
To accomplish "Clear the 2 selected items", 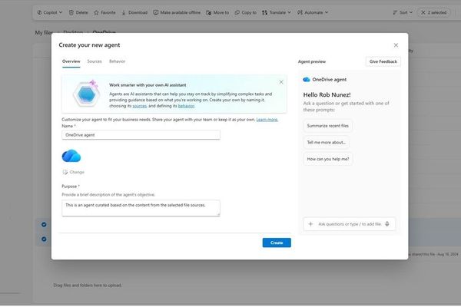I will click(433, 12).
